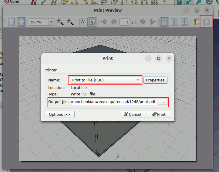
Task: Switch preview to landscape orientation
Action: [92, 22]
